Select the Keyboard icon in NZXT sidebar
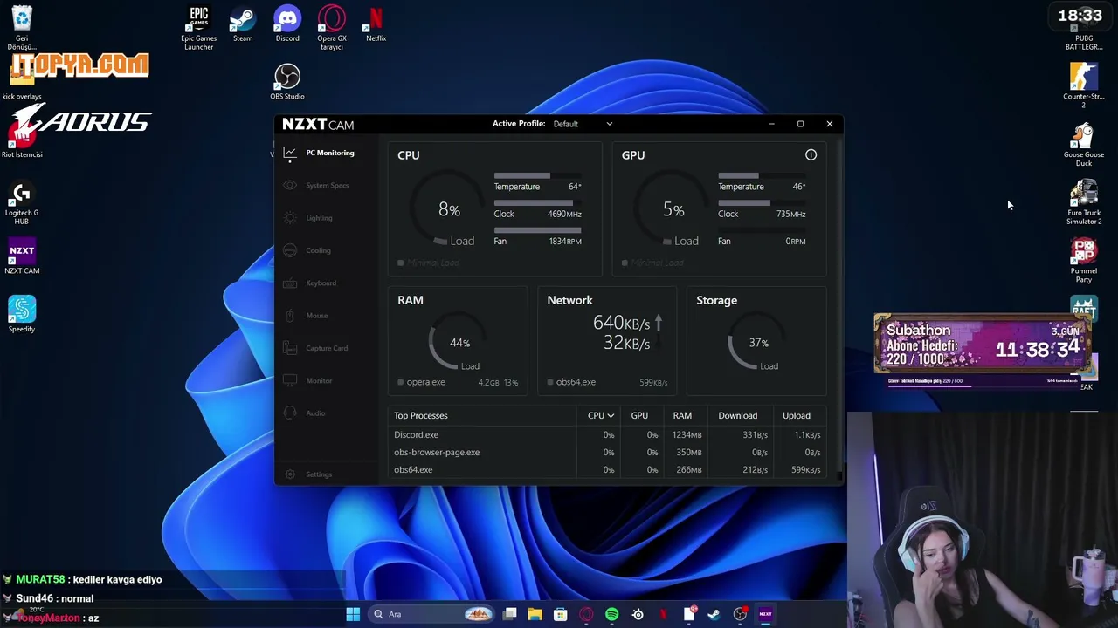Screen dimensions: 1118x628 [x=290, y=283]
